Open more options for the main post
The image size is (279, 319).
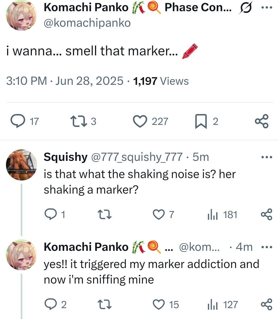pyautogui.click(x=266, y=8)
